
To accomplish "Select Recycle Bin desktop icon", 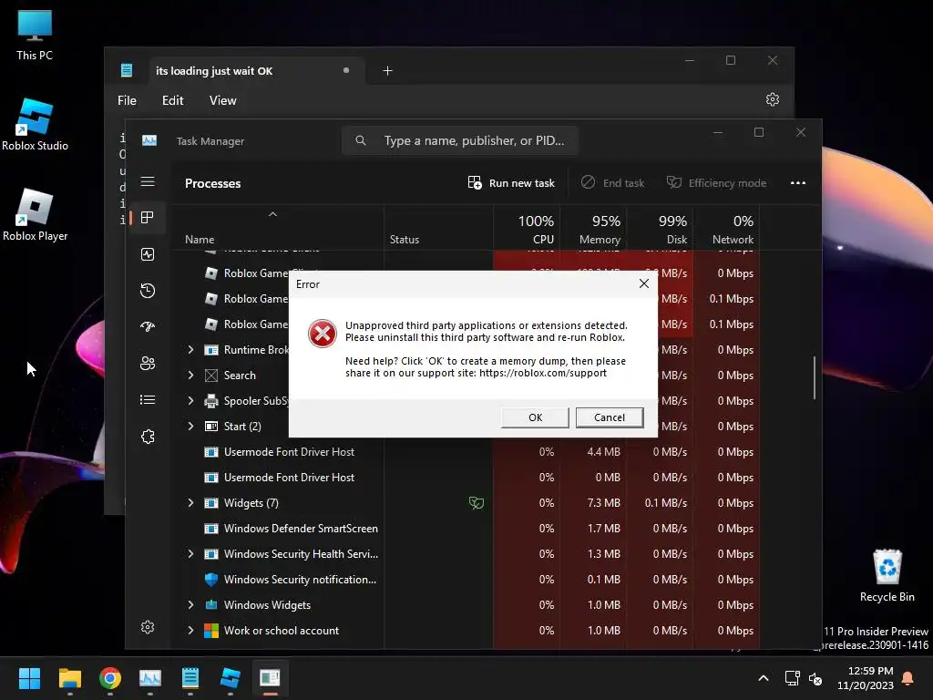I will pos(887,576).
